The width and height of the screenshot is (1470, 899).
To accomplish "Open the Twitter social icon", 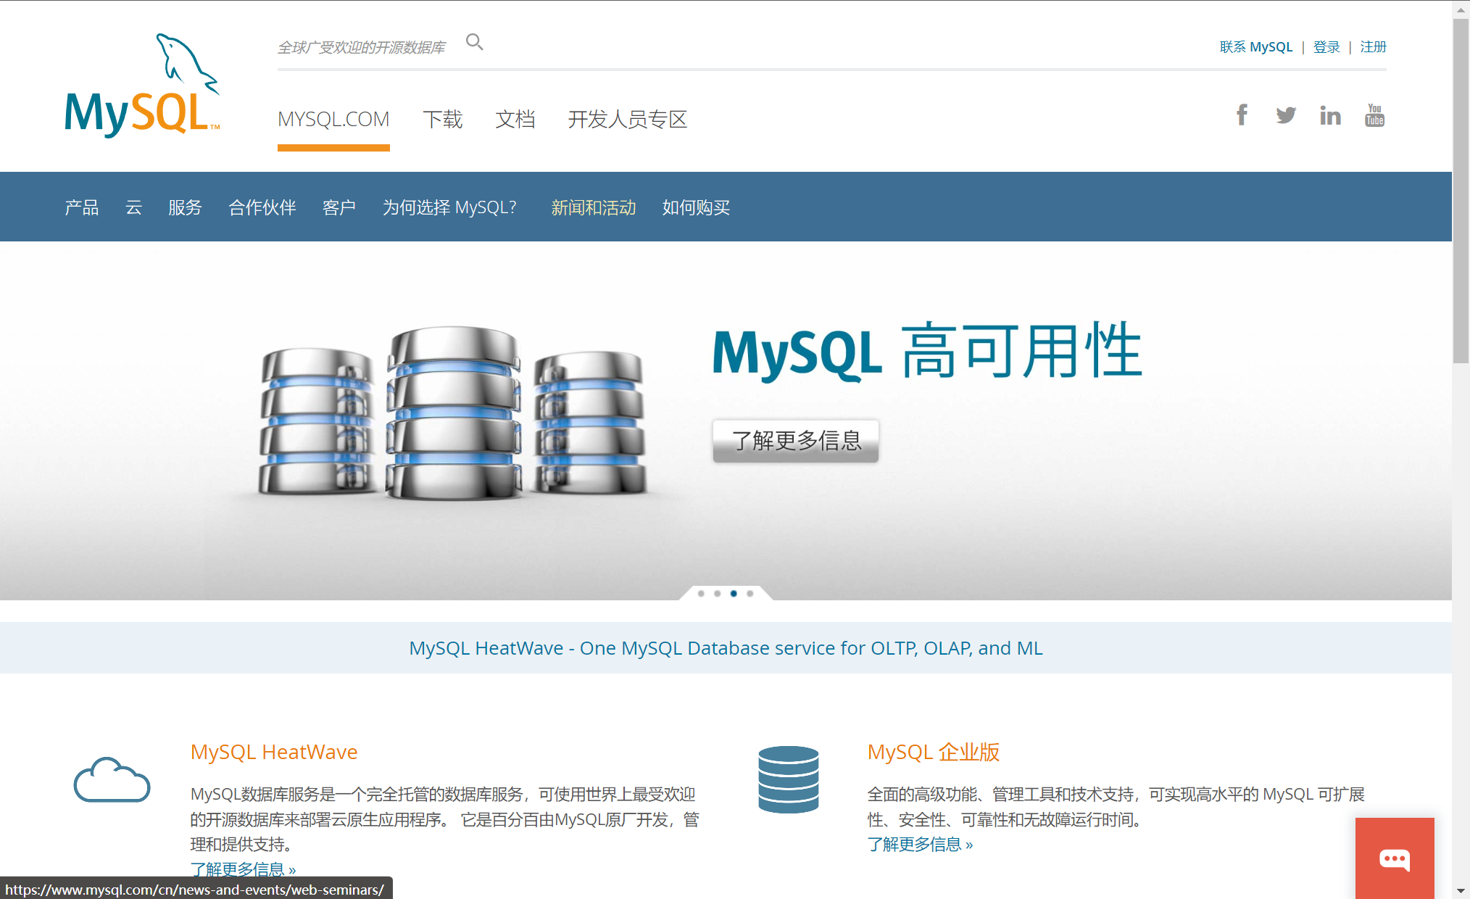I will tap(1286, 115).
